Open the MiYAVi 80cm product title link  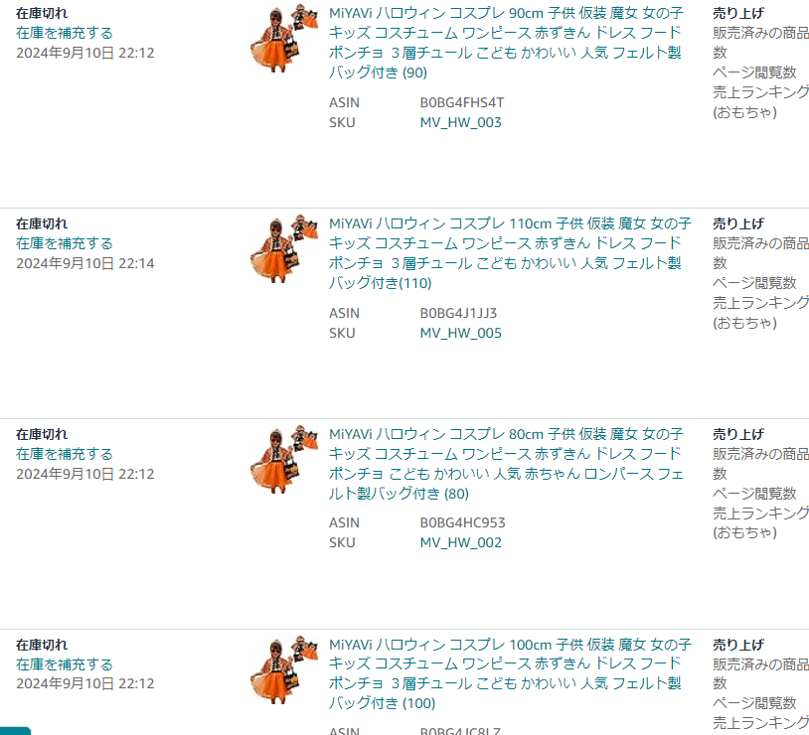click(x=506, y=464)
